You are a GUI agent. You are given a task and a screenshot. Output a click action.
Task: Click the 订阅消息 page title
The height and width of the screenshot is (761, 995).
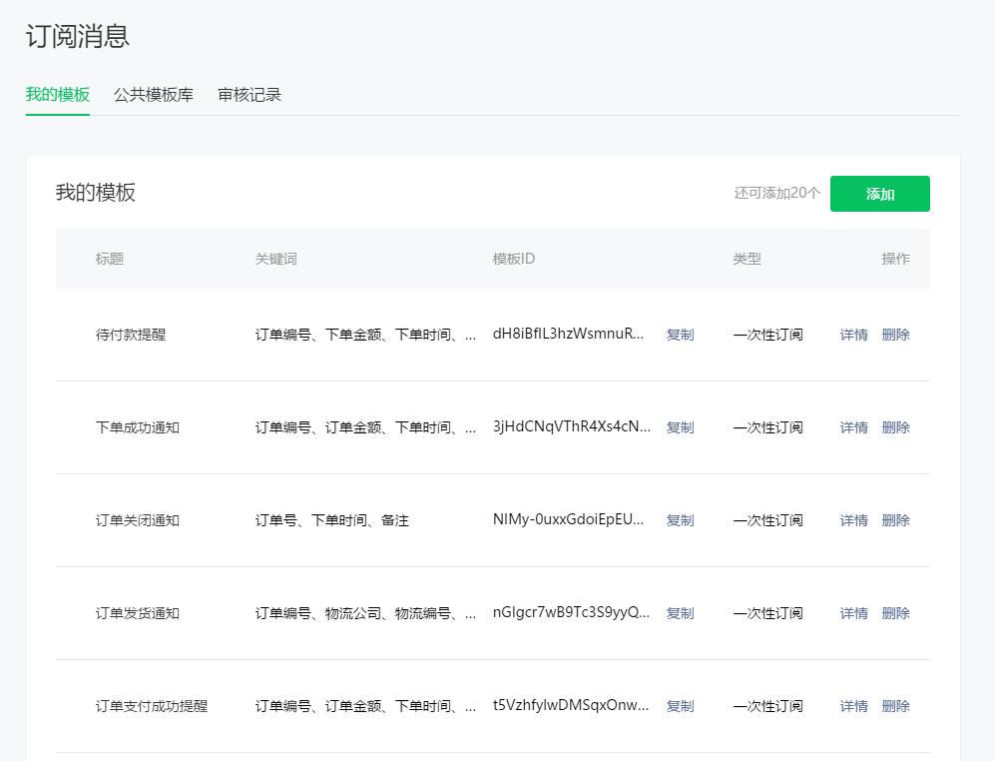tap(78, 36)
